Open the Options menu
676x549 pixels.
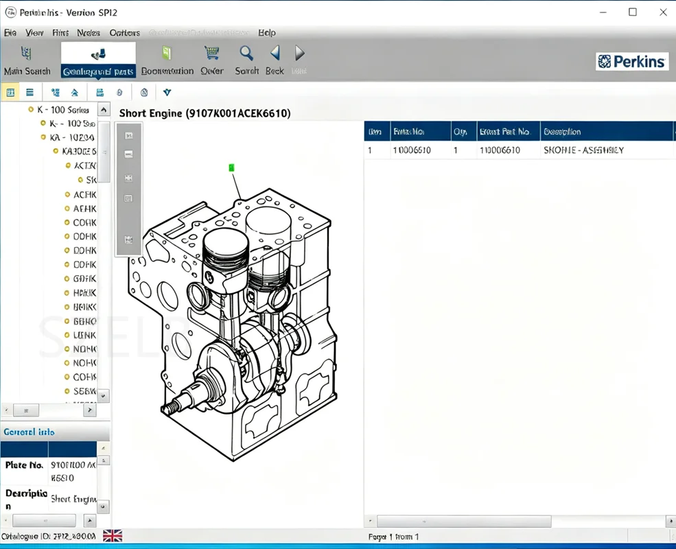pos(125,33)
